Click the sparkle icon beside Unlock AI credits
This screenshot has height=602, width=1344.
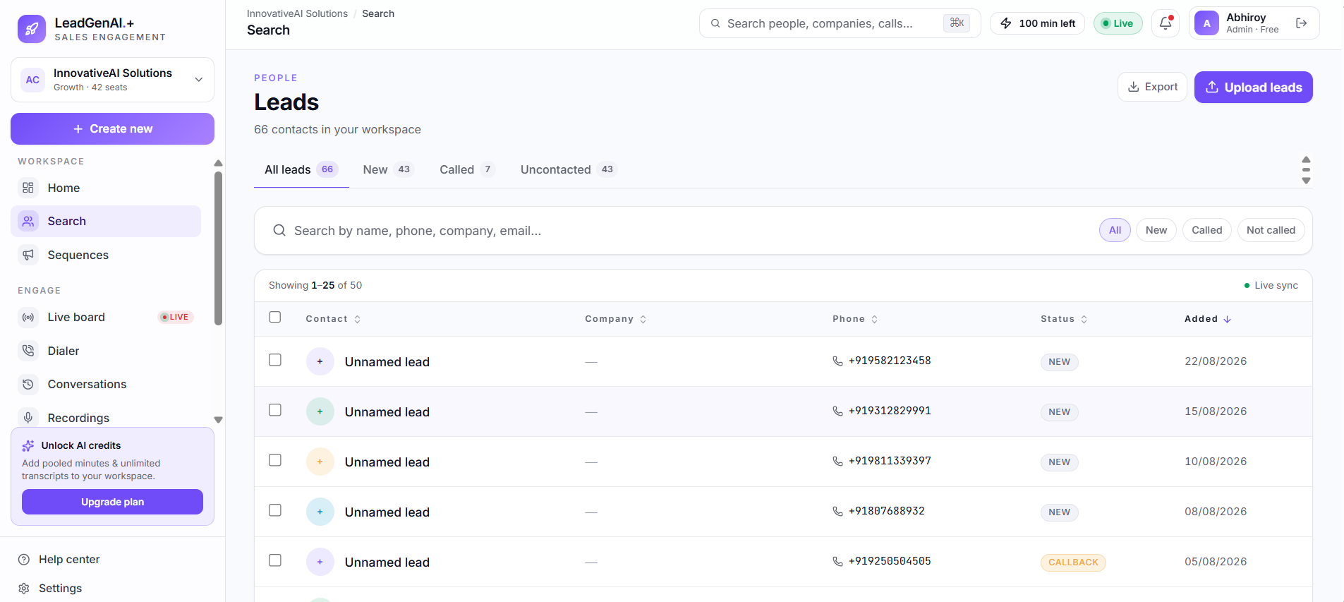28,445
